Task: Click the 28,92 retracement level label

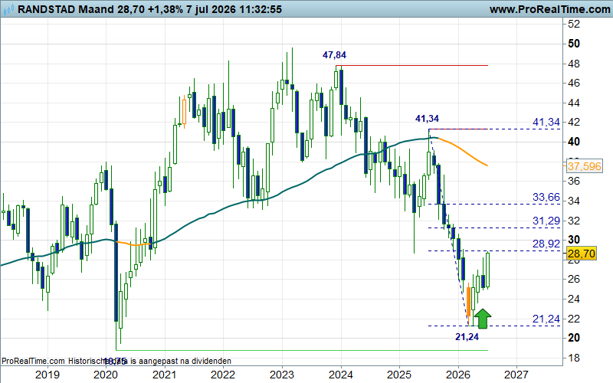Action: 546,244
